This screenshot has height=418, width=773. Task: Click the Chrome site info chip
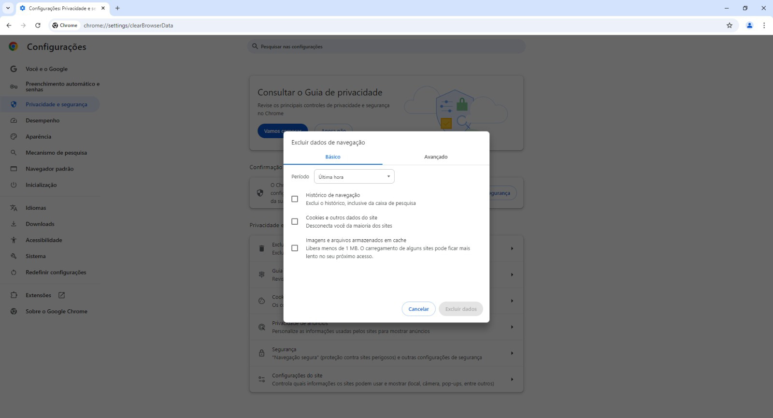click(x=65, y=26)
